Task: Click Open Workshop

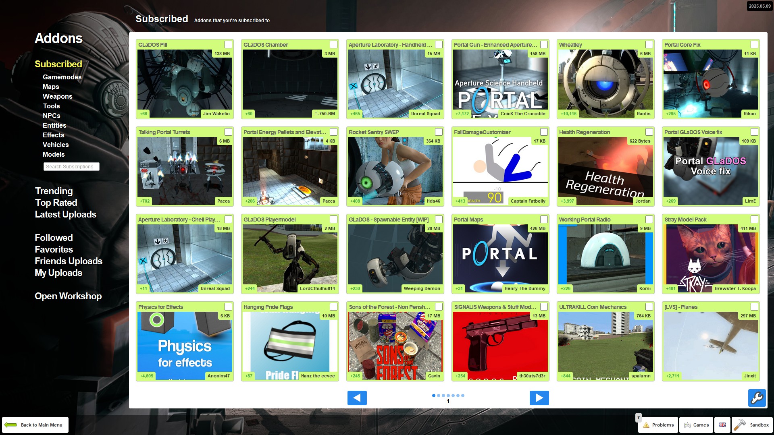Action: pos(68,296)
